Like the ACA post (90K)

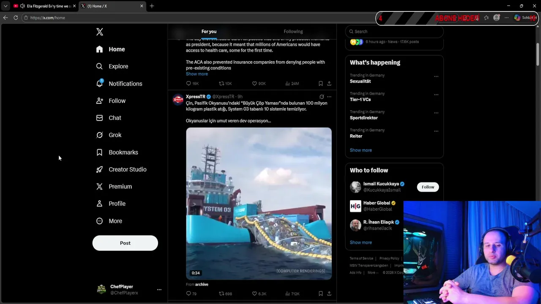tap(259, 84)
